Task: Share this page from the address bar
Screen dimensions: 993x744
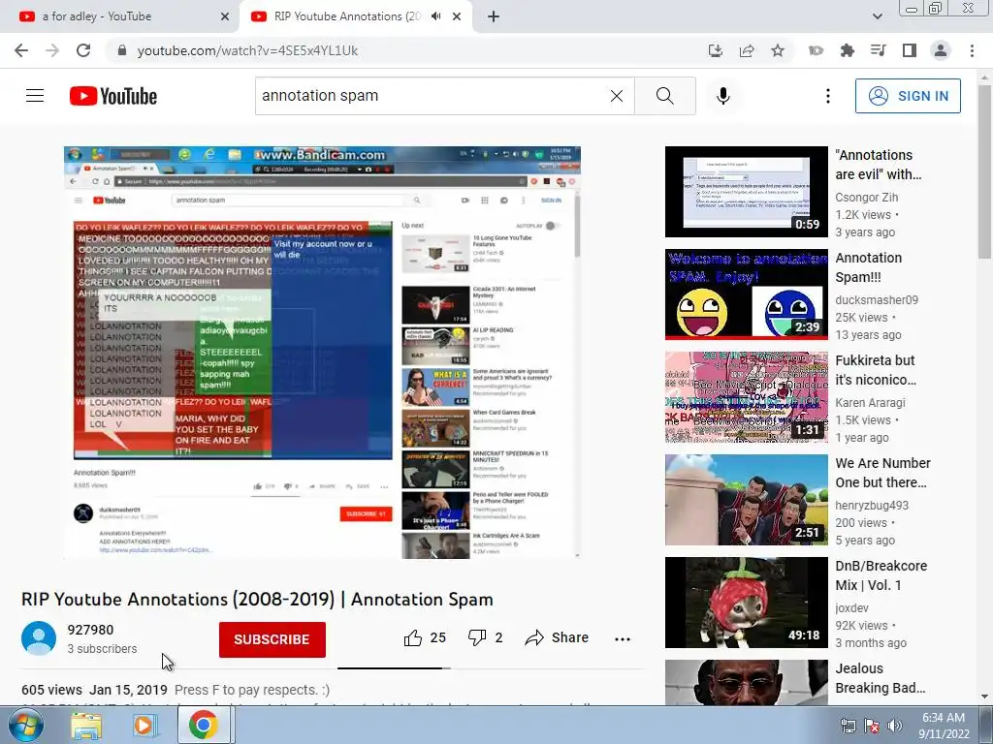Action: pyautogui.click(x=747, y=50)
